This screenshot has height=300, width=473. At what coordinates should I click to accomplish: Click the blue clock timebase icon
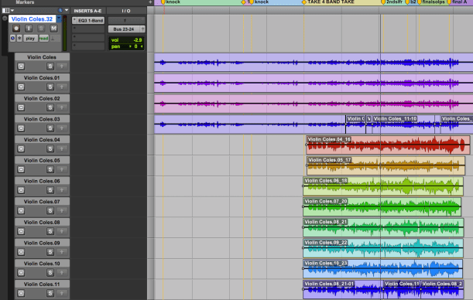[60, 11]
